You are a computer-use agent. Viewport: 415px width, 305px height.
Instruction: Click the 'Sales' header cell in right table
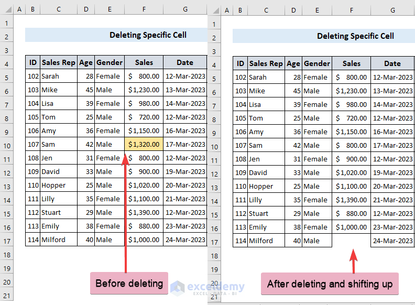pyautogui.click(x=351, y=63)
